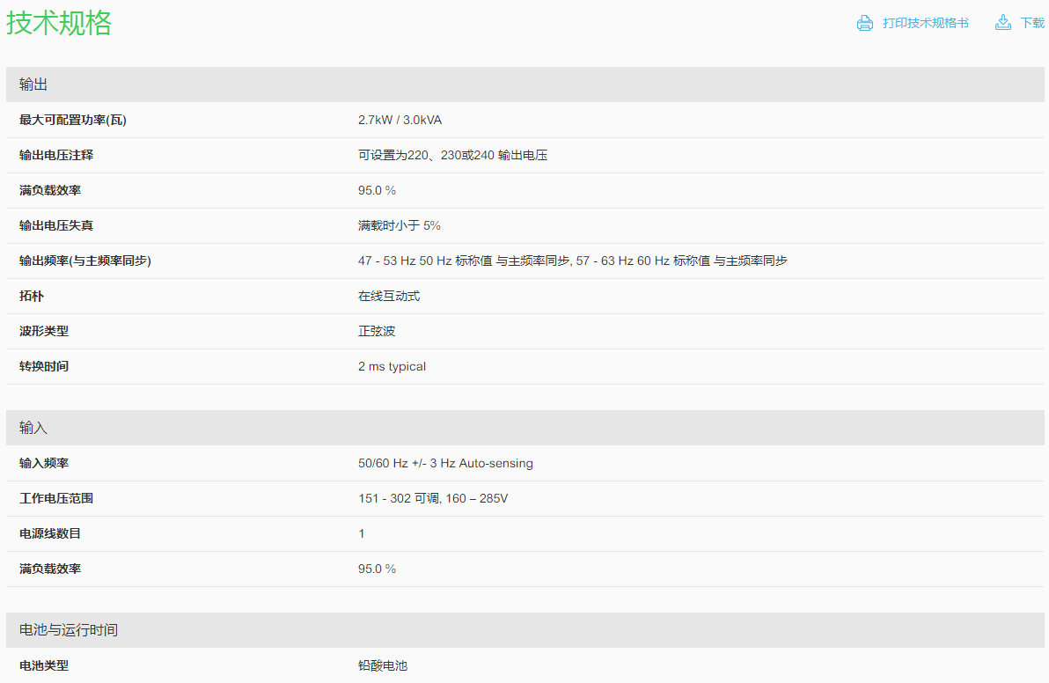Viewport: 1049px width, 683px height.
Task: Click the 工作电压范围 row label
Action: point(56,498)
